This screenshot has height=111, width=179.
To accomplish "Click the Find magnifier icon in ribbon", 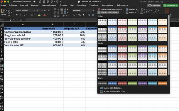I will tap(155, 11).
